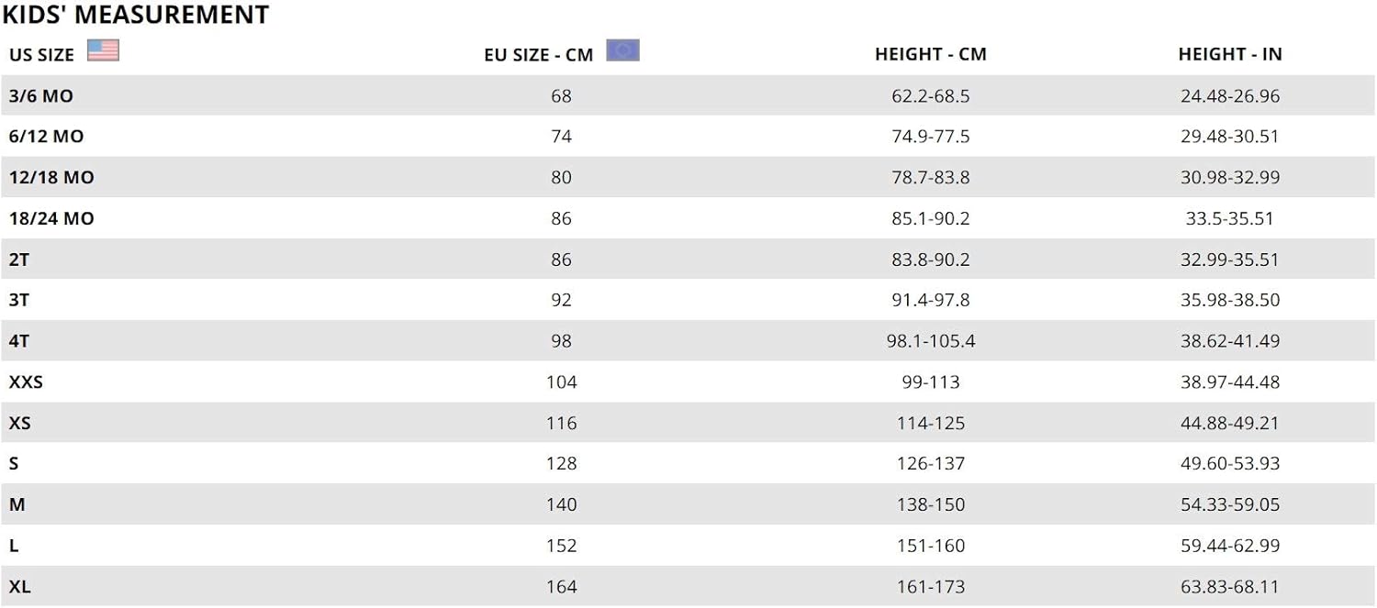
Task: Click height value 126-137 cm
Action: point(930,464)
